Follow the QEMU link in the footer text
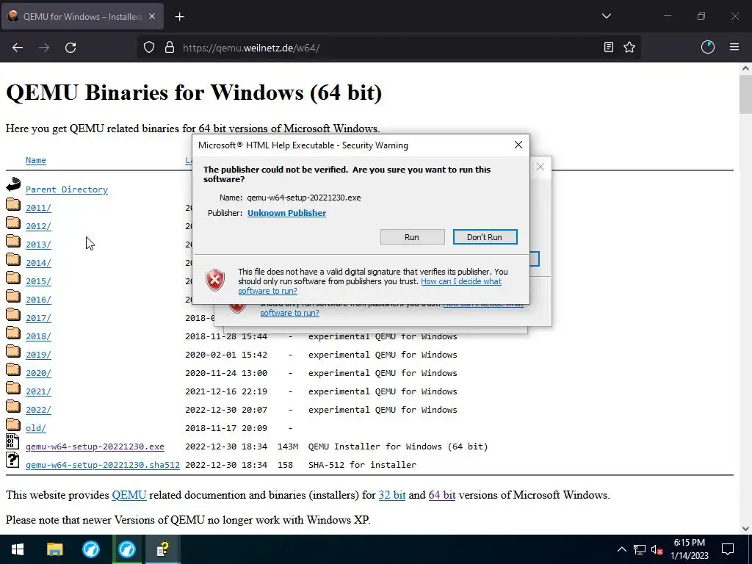Image resolution: width=752 pixels, height=564 pixels. tap(129, 495)
